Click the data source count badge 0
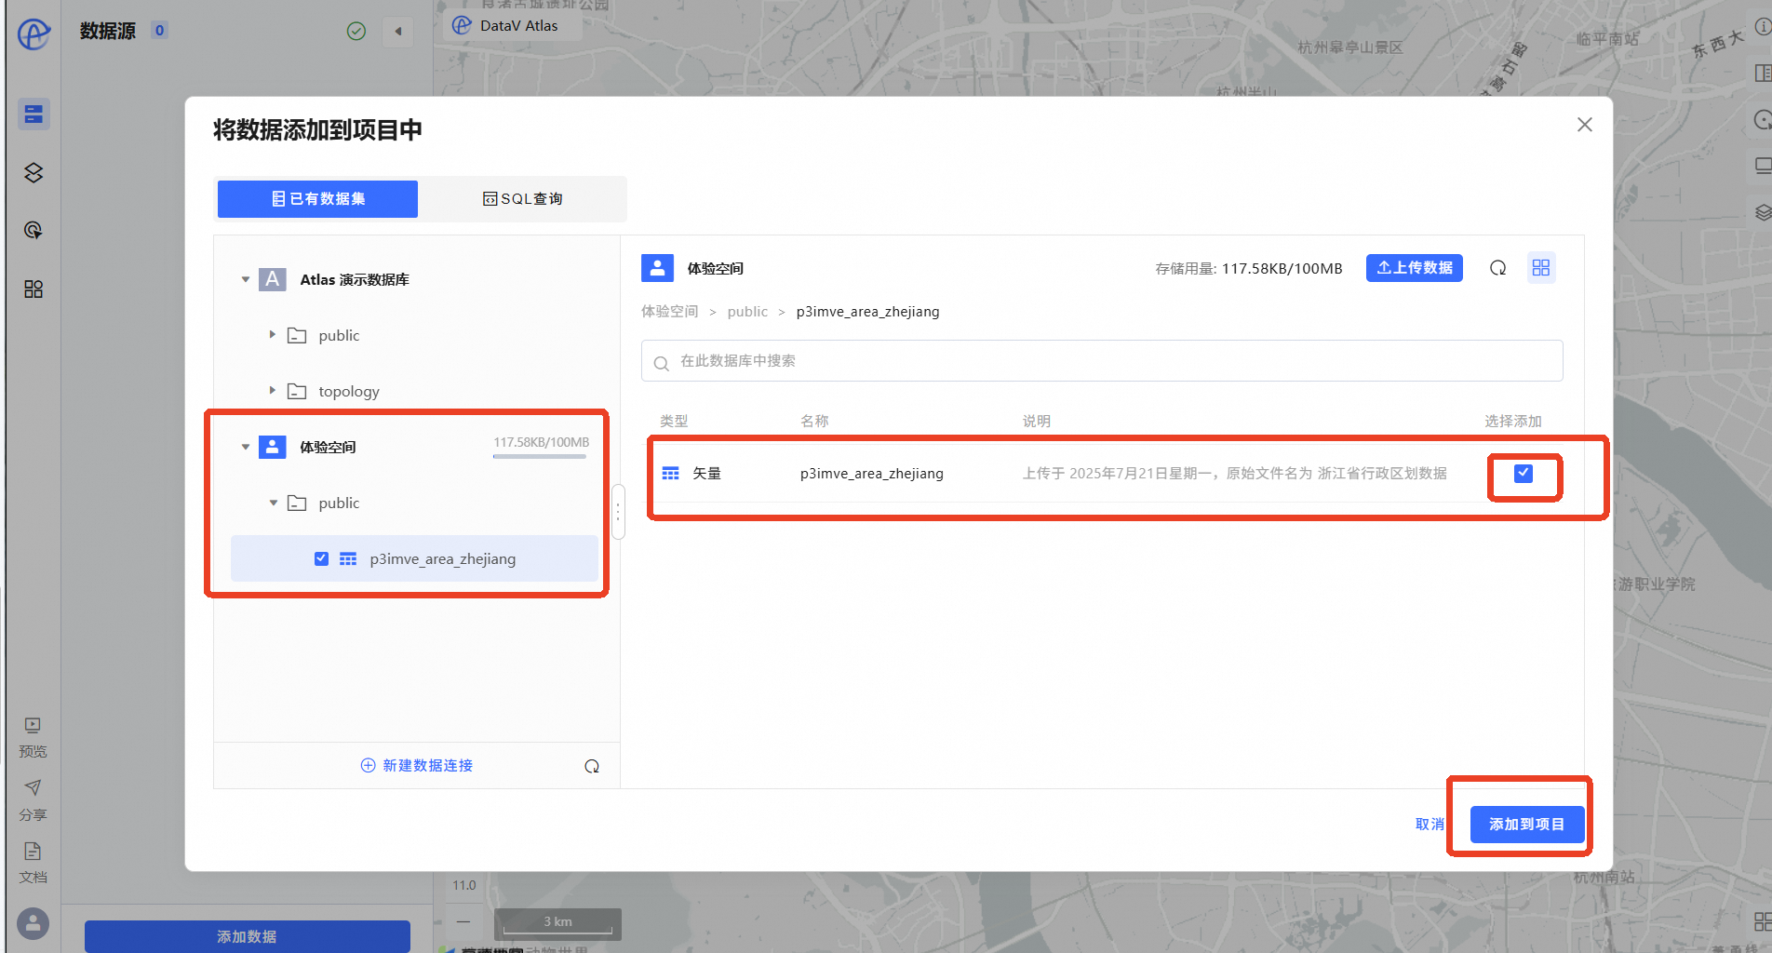 pyautogui.click(x=160, y=31)
